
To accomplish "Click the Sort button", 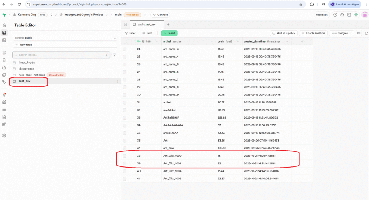I will point(147,33).
